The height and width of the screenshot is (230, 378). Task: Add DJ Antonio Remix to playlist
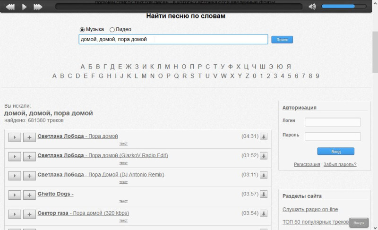coord(29,176)
